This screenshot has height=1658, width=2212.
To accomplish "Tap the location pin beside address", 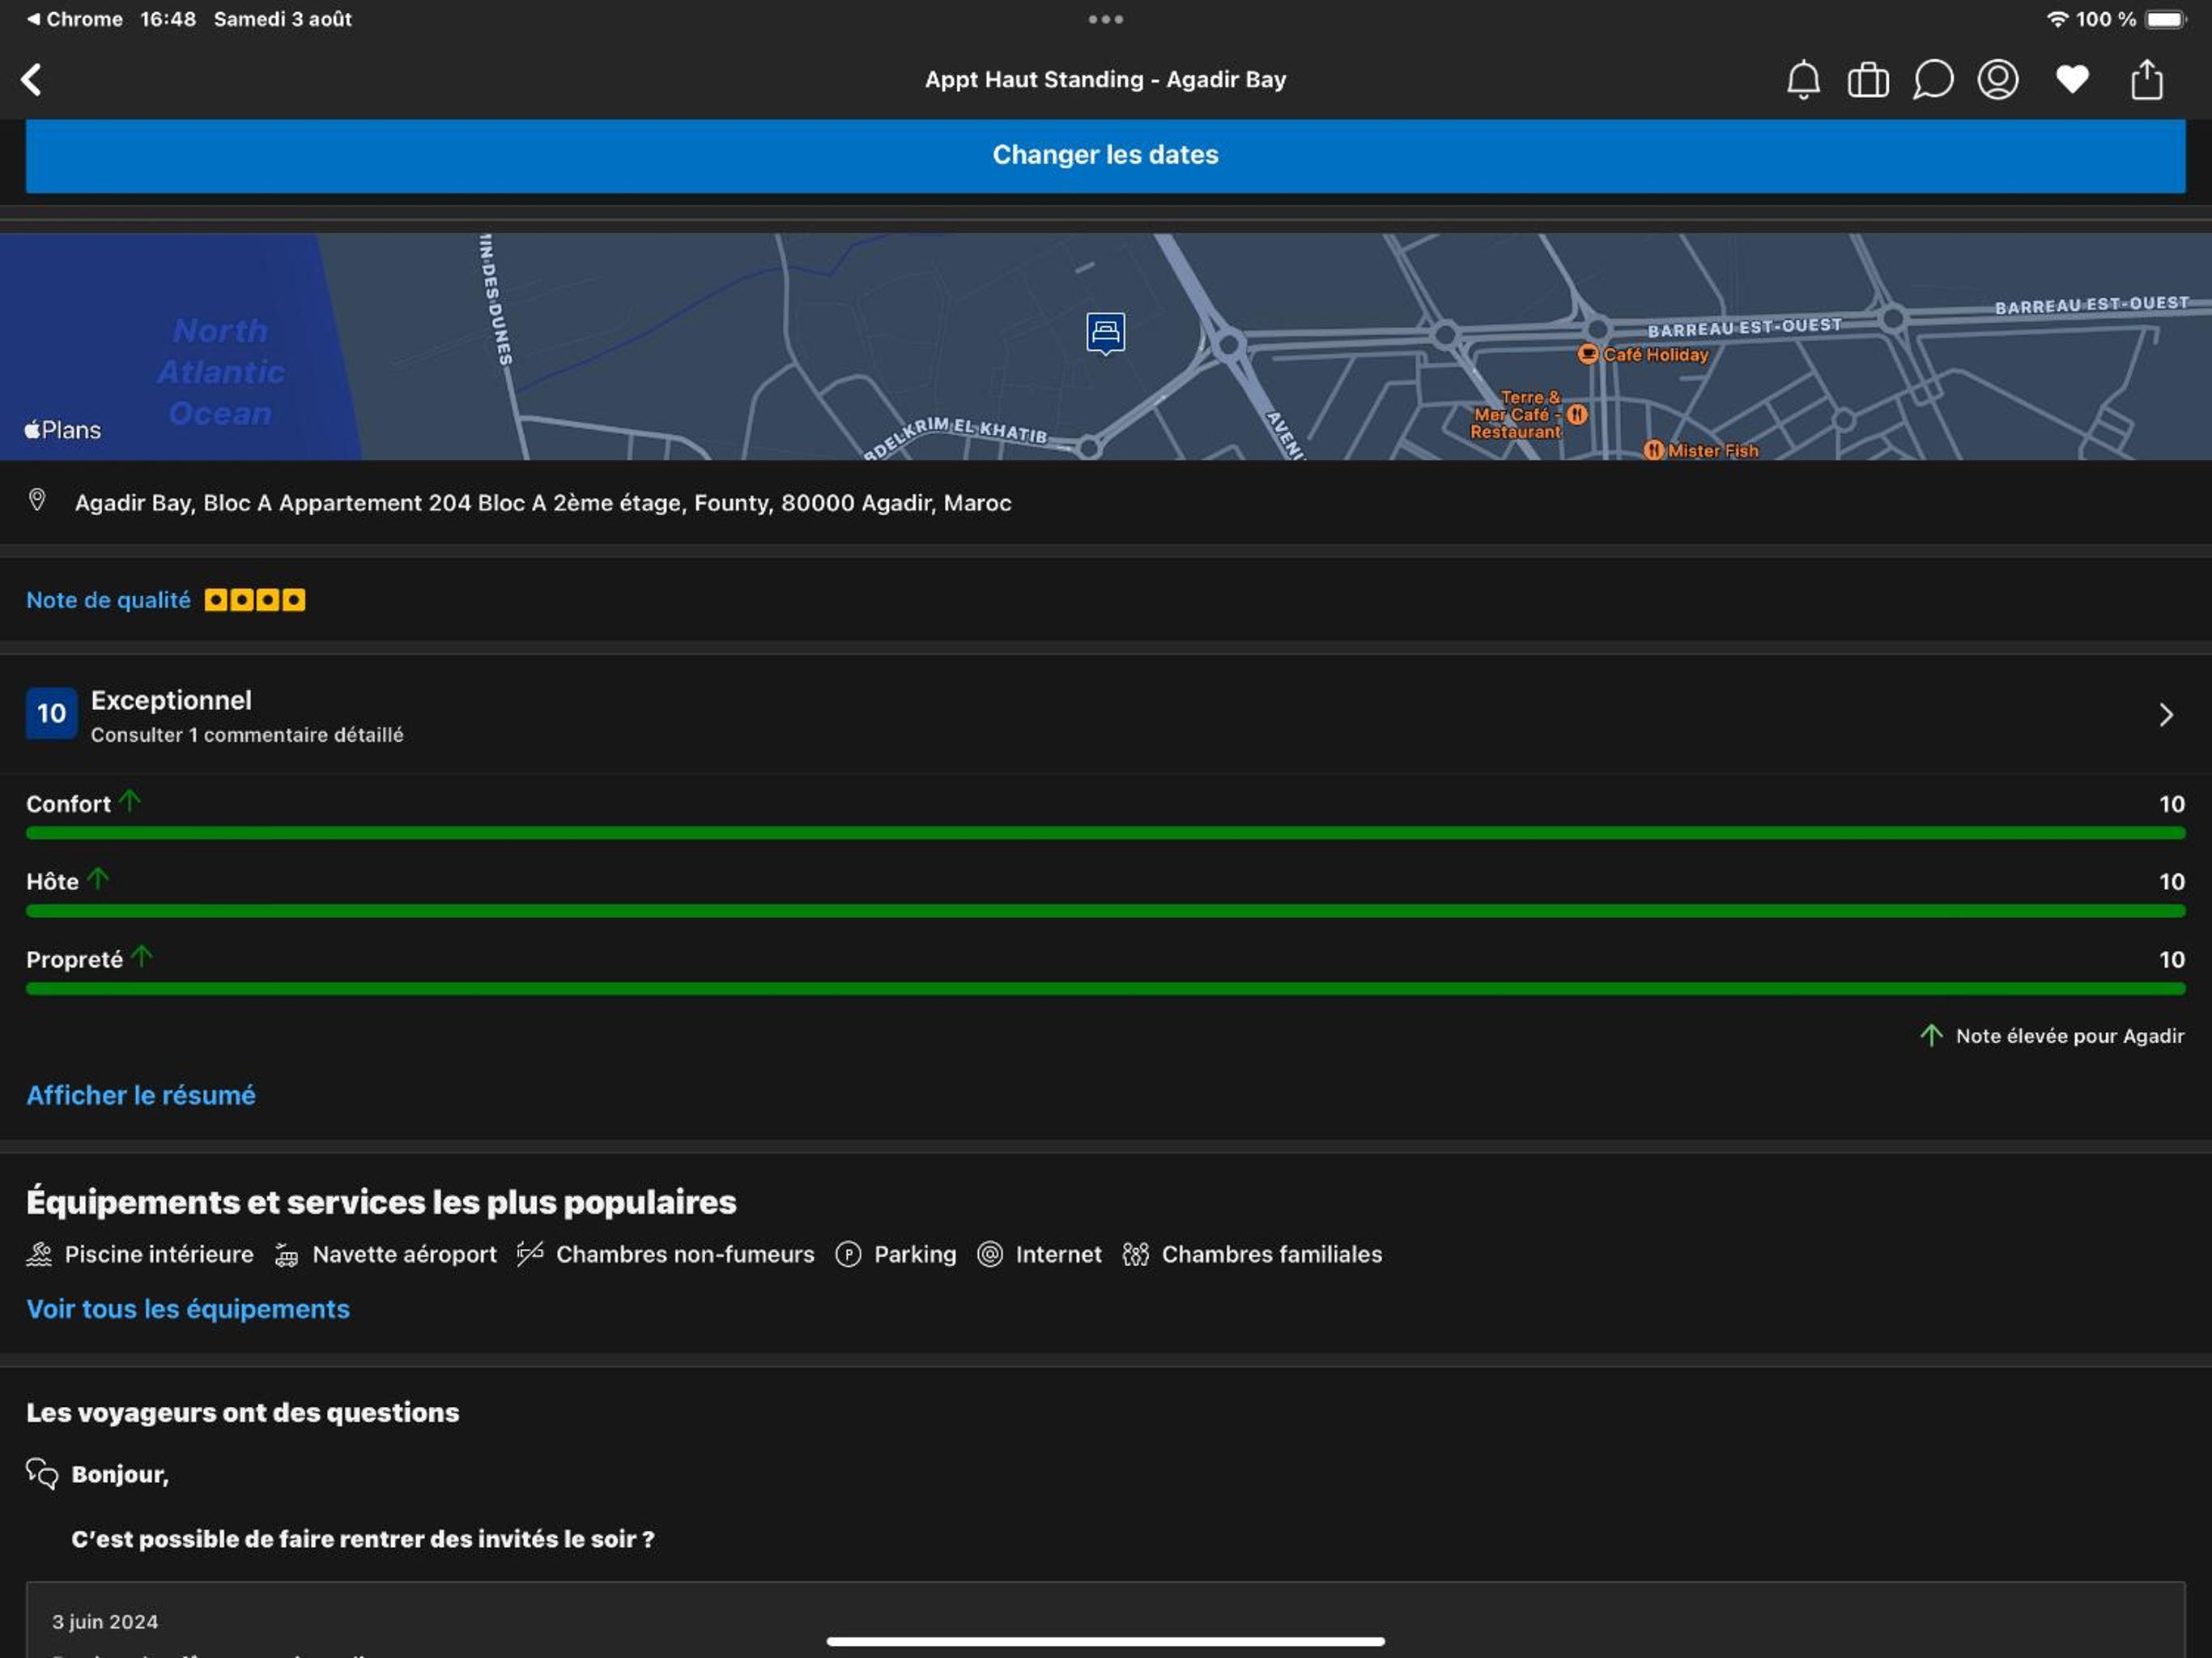I will pos(37,501).
